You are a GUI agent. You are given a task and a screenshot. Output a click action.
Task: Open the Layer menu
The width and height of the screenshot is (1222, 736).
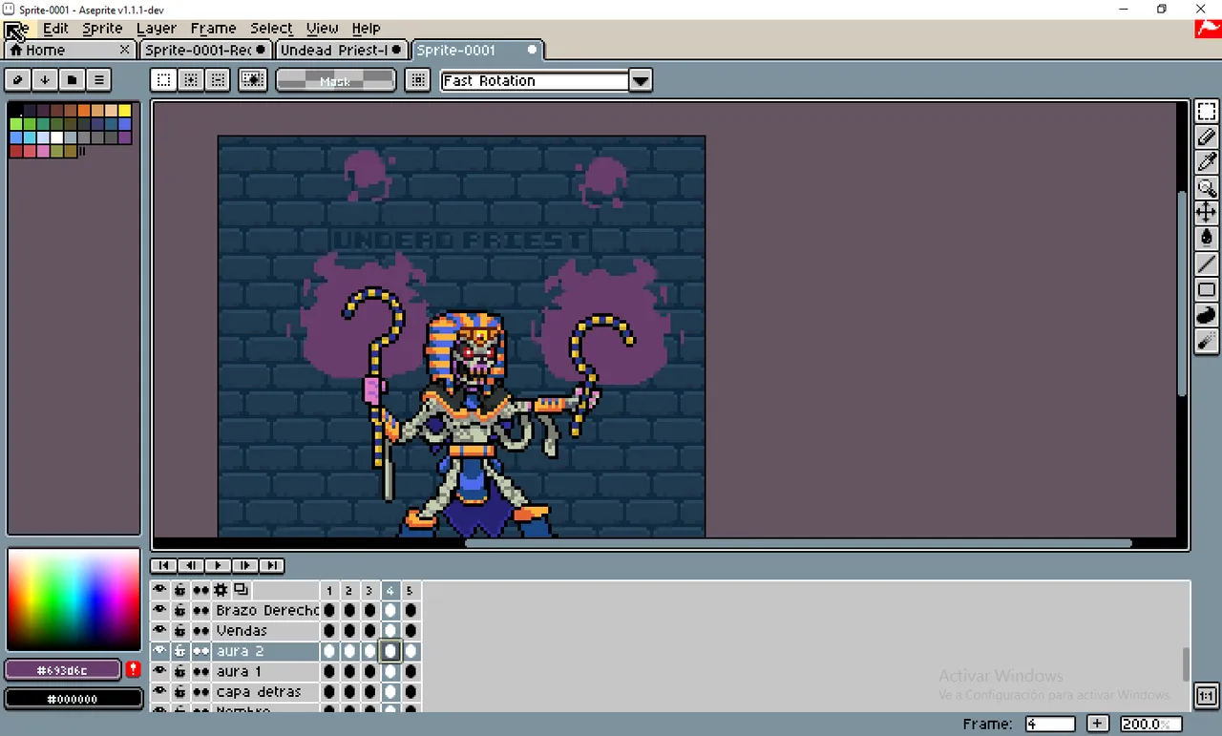coord(157,29)
